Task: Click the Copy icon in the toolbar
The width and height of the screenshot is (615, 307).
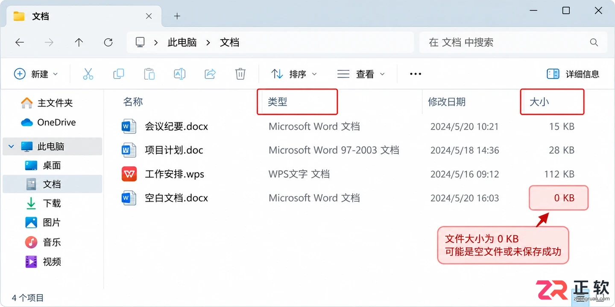Action: pos(119,74)
